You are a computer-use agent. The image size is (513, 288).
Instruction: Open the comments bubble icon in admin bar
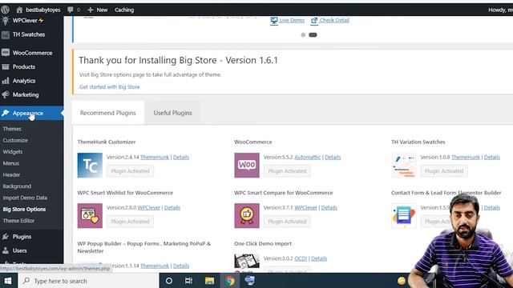point(71,10)
